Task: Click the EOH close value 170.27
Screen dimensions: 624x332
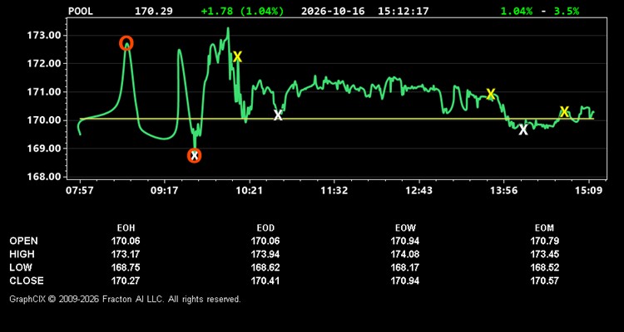Action: coord(126,281)
